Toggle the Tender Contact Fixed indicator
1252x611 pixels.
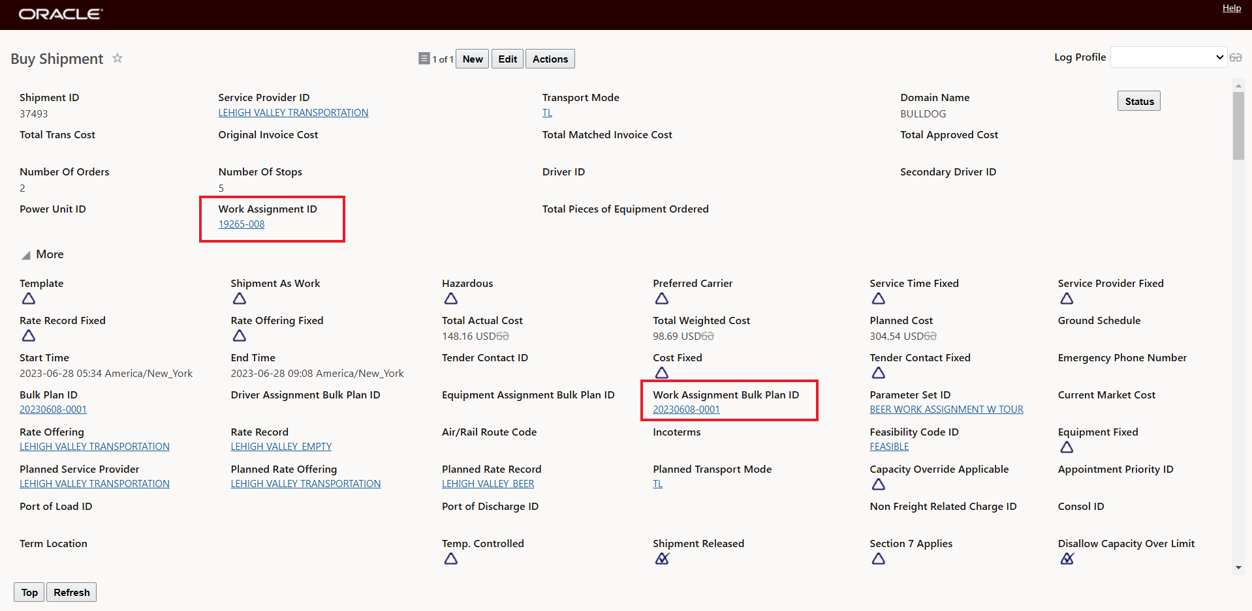click(879, 373)
